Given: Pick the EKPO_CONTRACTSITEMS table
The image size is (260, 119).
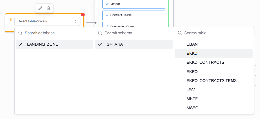Looking at the screenshot, I should point(214,81).
